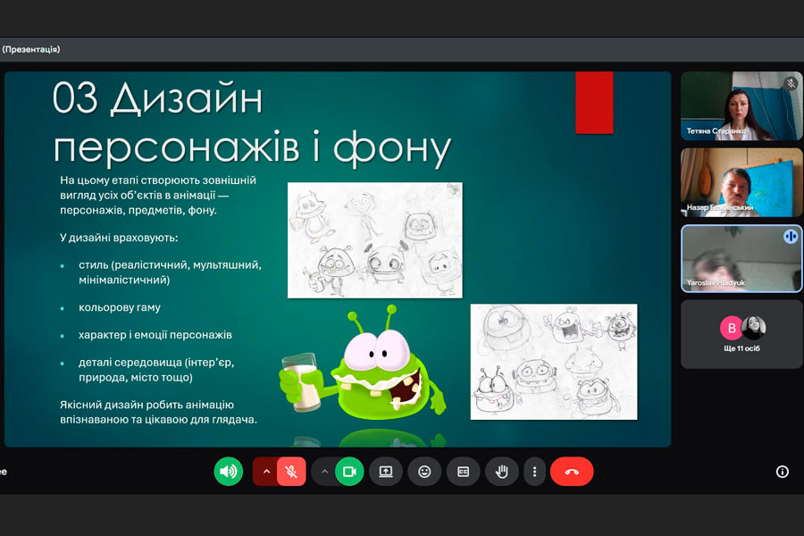Click the present screen button
The width and height of the screenshot is (804, 536).
(x=386, y=472)
